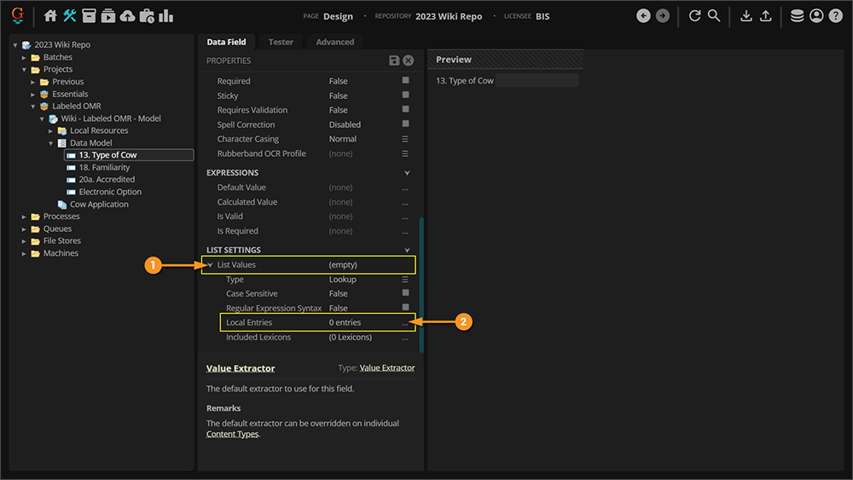Click the refresh icon in top bar
Viewport: 853px width, 480px height.
click(694, 16)
